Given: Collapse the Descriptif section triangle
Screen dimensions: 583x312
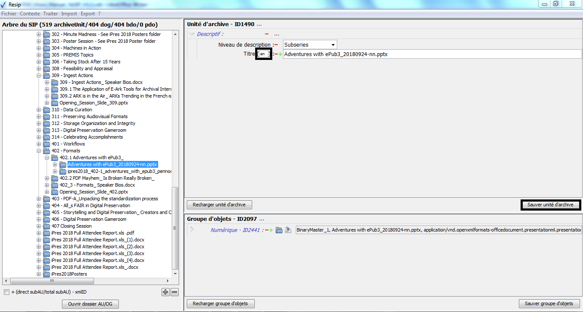Looking at the screenshot, I should pyautogui.click(x=192, y=34).
